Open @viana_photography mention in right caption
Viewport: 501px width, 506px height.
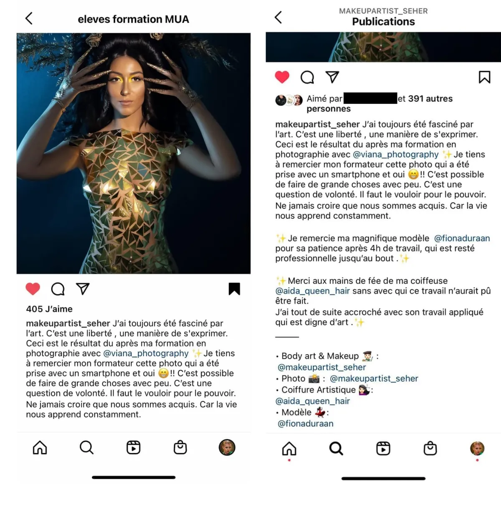click(x=396, y=154)
